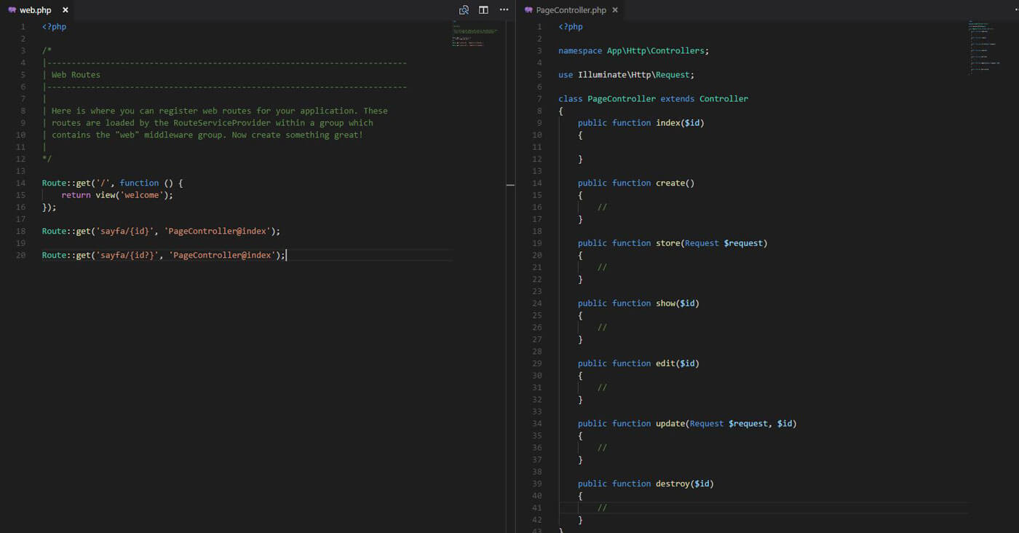Click the '});' closing on line 16

coord(49,208)
